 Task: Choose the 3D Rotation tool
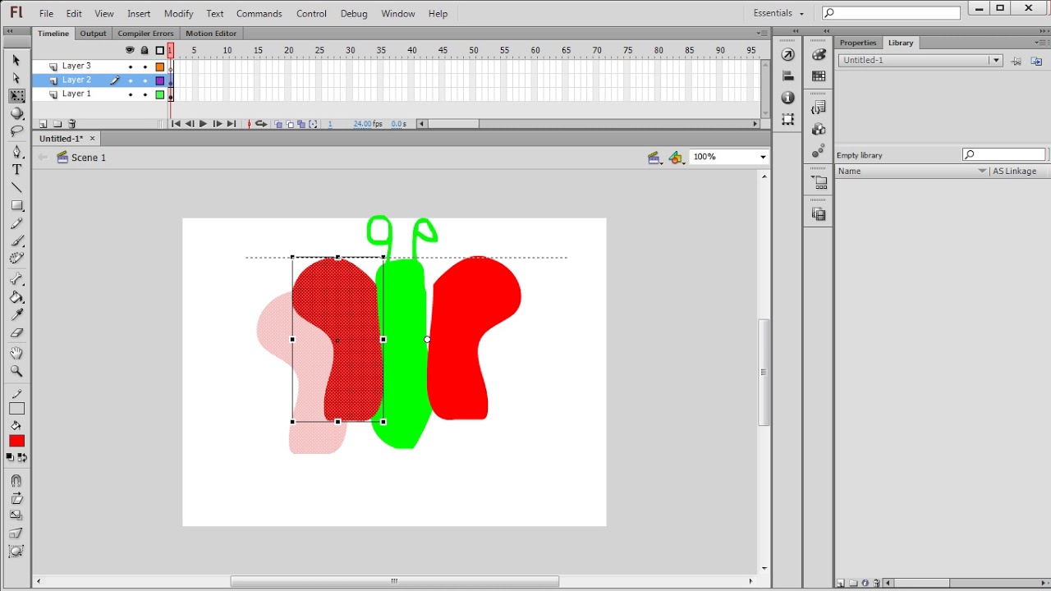point(16,114)
